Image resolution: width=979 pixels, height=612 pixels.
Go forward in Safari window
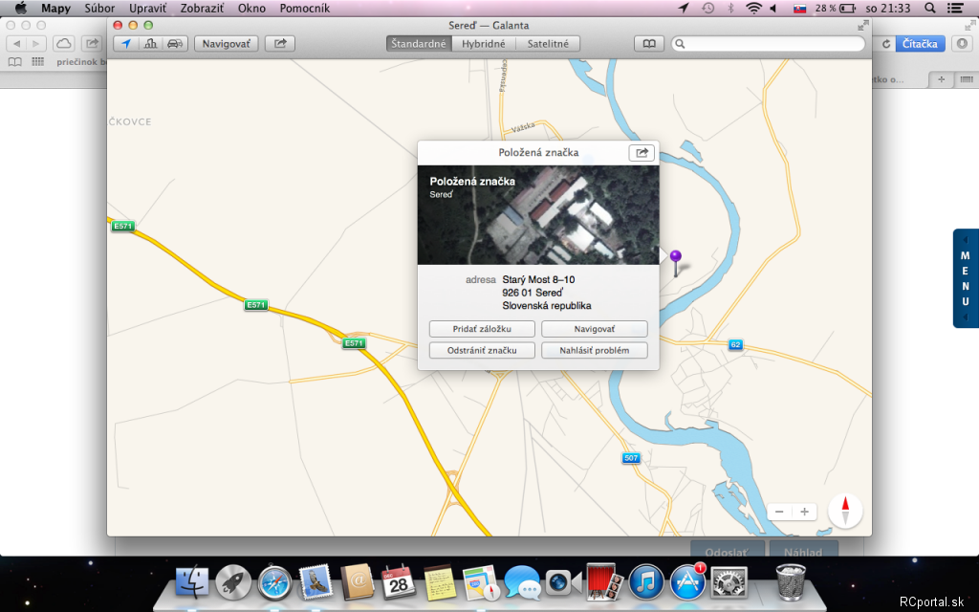point(36,44)
